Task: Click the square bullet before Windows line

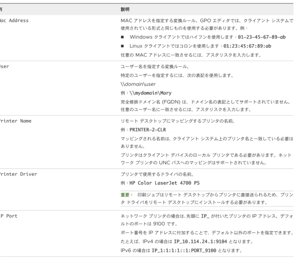Action: (x=122, y=37)
